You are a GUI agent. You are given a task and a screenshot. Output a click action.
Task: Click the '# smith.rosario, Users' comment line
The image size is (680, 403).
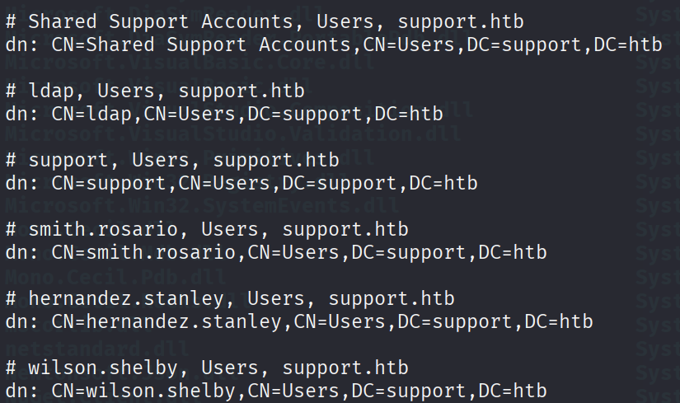tap(207, 229)
